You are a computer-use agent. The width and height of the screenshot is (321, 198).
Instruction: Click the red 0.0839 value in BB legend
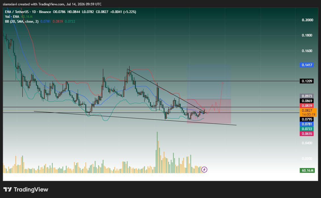click(58, 21)
